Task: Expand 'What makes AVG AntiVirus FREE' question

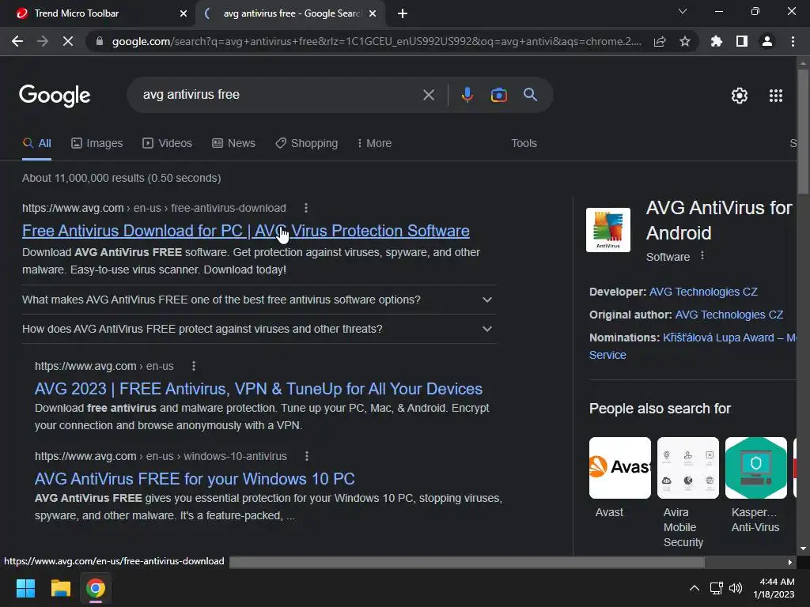Action: [x=259, y=300]
